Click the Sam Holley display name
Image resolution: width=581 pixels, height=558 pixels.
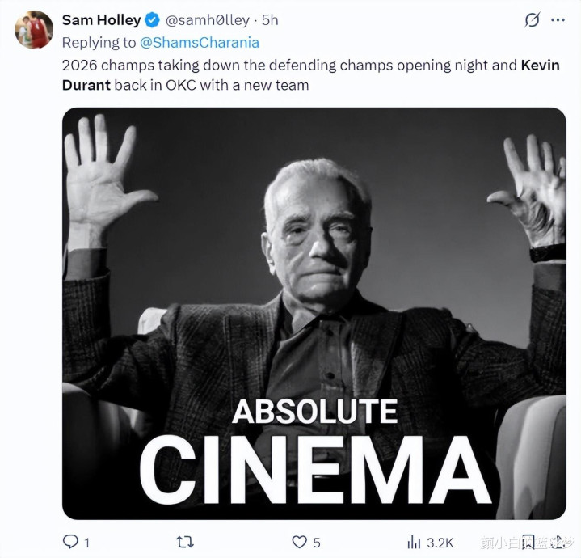click(102, 20)
